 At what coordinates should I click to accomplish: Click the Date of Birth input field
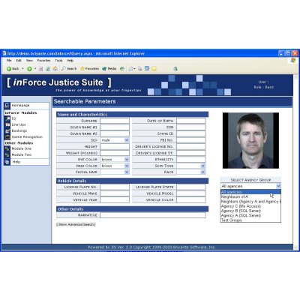(x=191, y=121)
